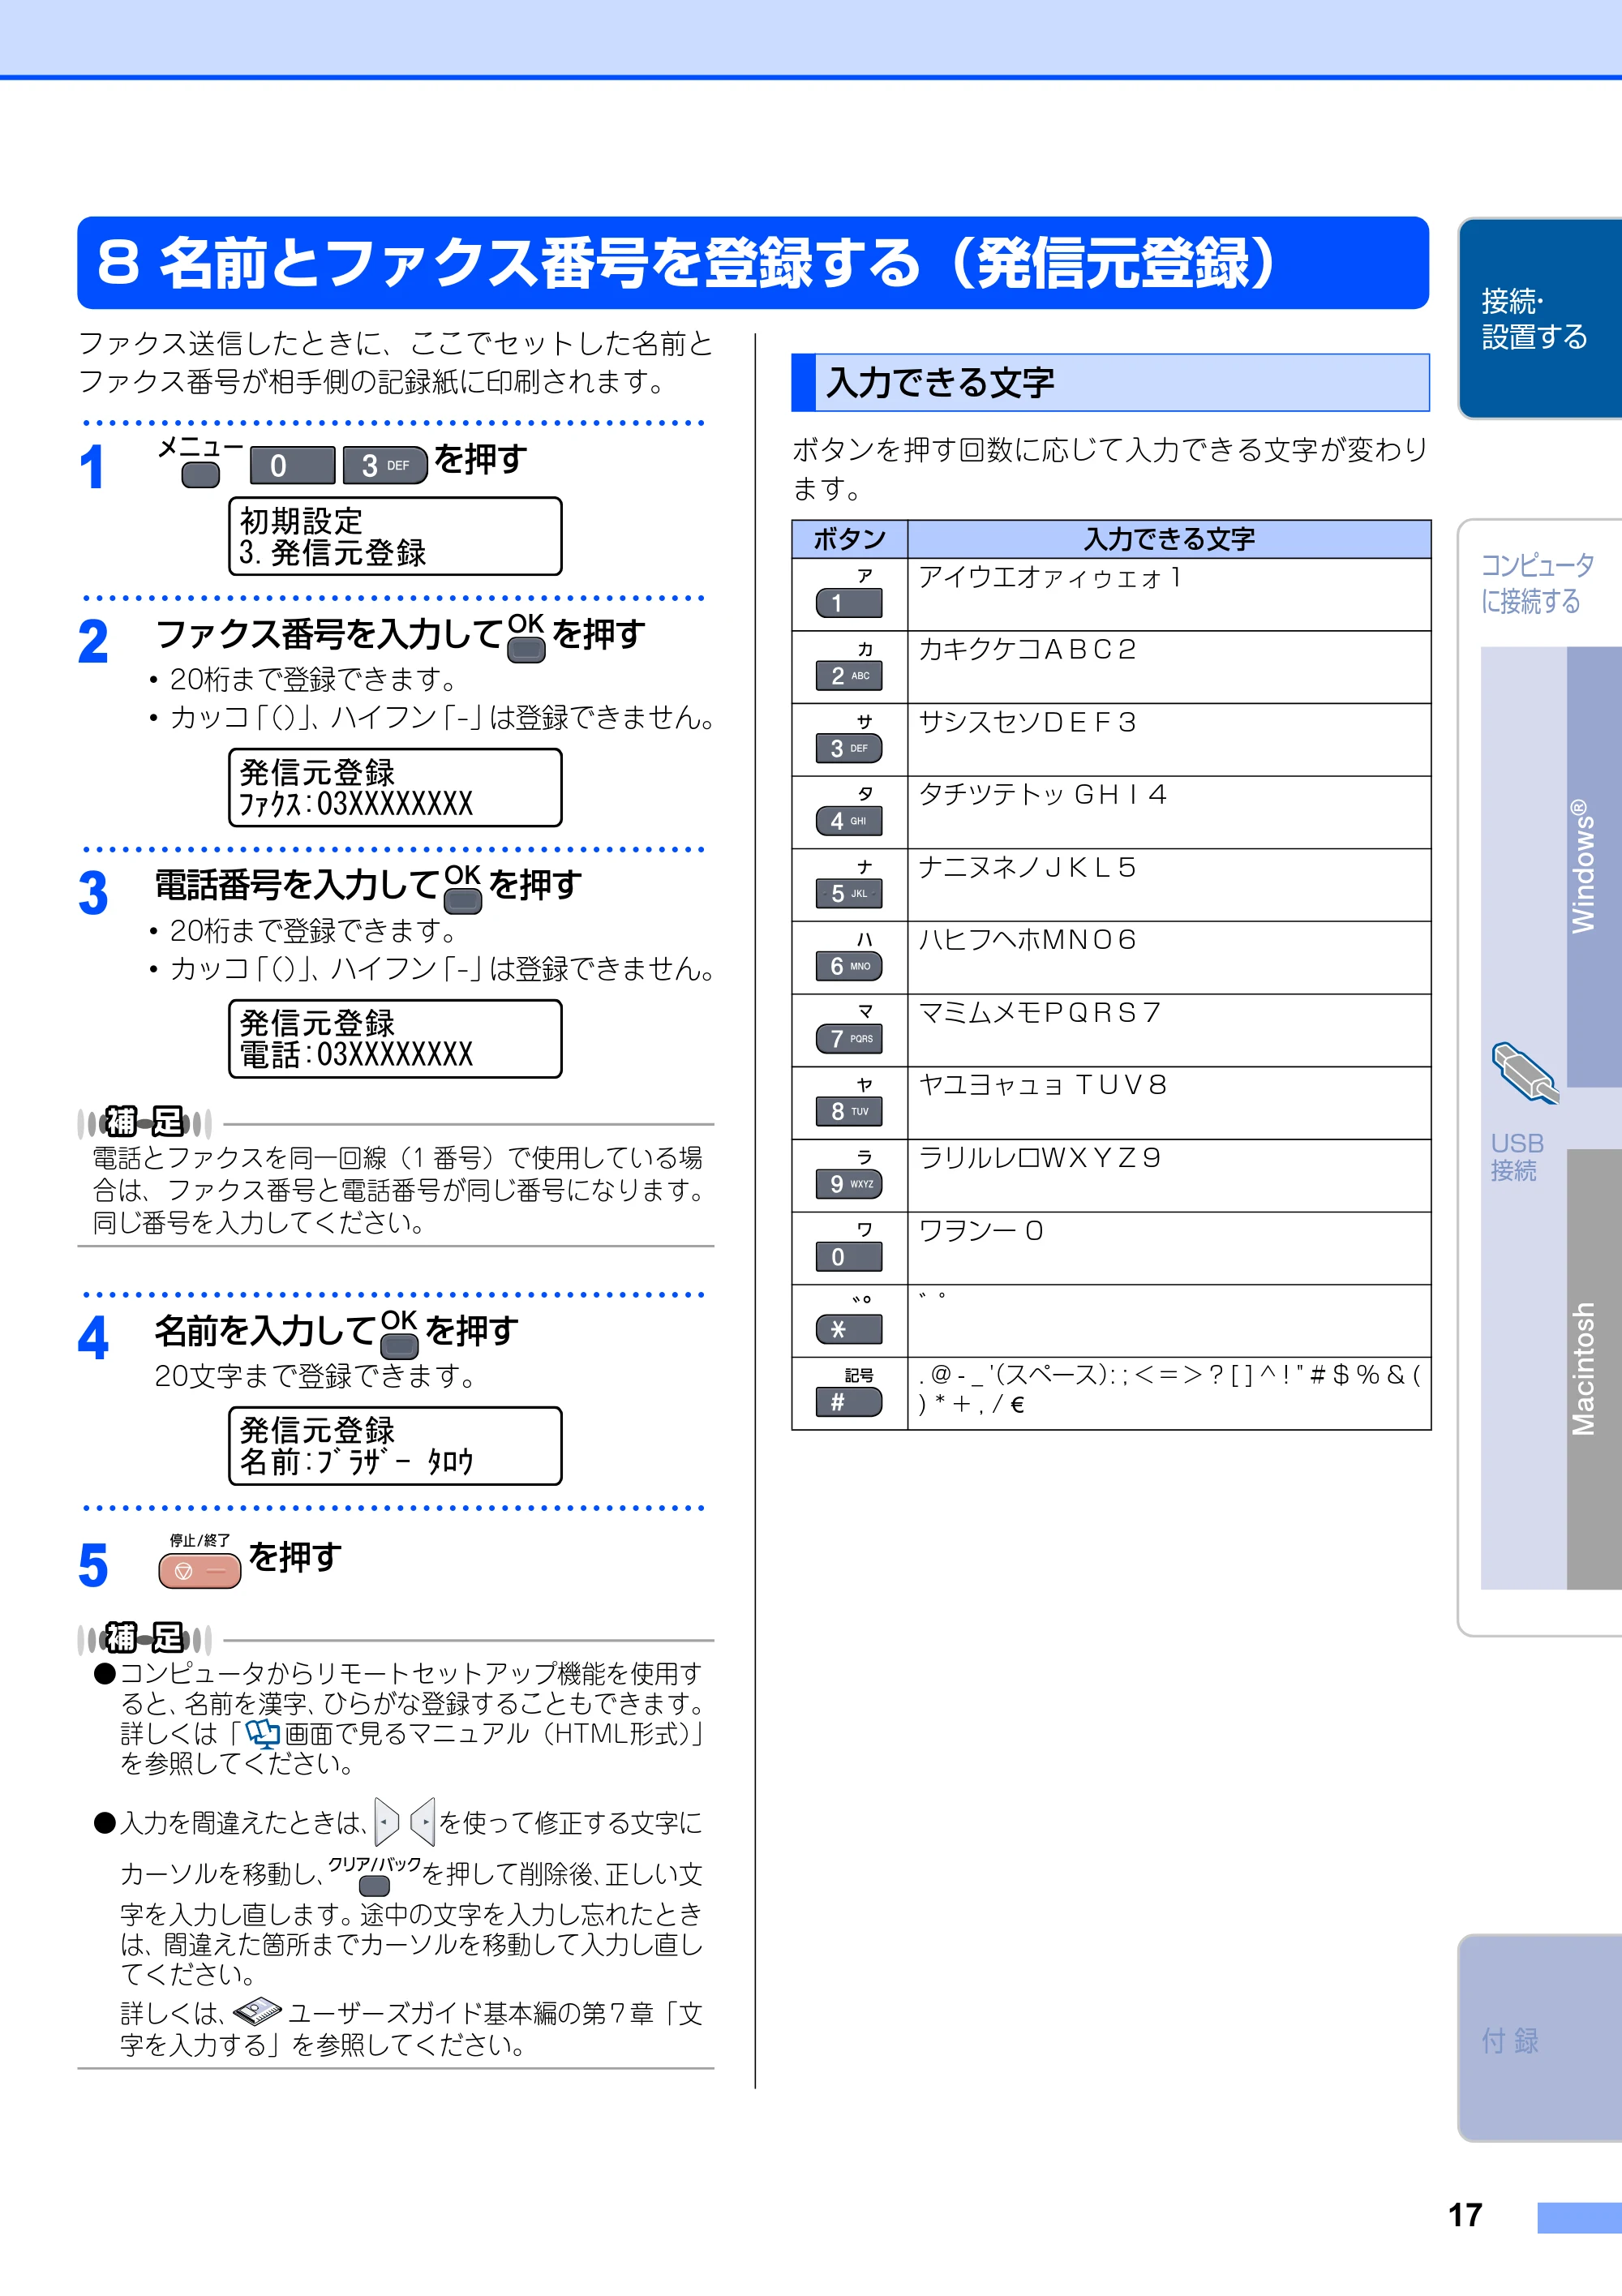Click the 電話:03XXXXXXXX LCD display
Screen dimensions: 1622x2296
click(395, 1038)
